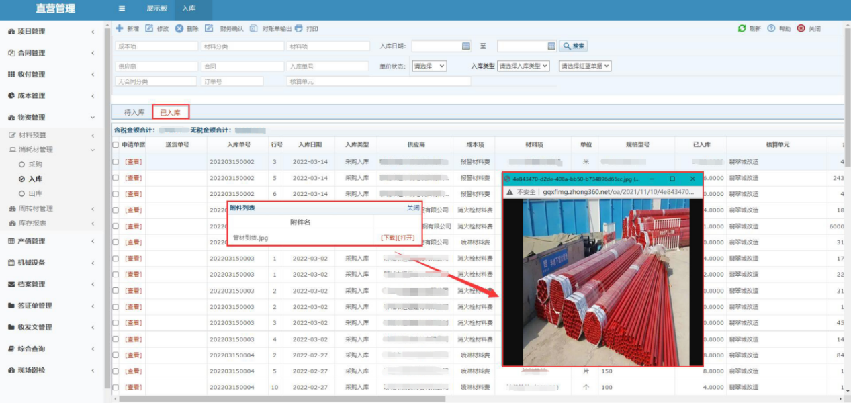
Task: Tick the select-all checkbox beside 申请单据 header
Action: click(x=116, y=144)
